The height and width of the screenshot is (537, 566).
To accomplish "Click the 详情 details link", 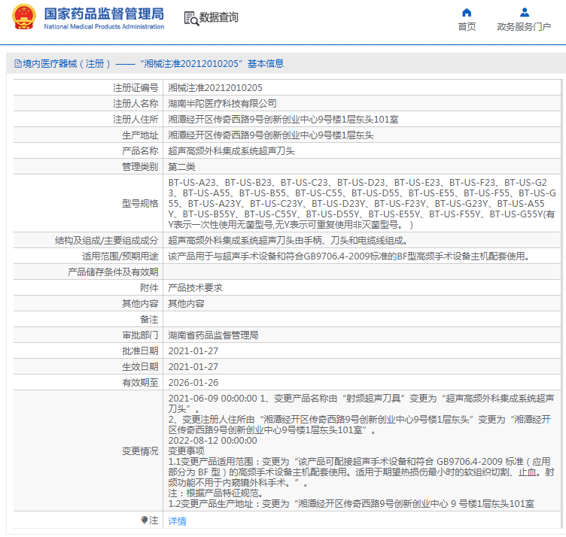I will tap(177, 520).
